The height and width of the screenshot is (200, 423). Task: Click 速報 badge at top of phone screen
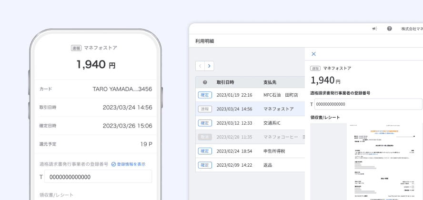click(76, 48)
